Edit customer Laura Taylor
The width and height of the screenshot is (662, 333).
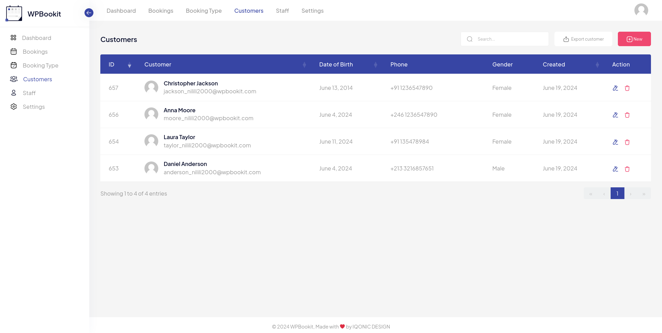pos(615,142)
